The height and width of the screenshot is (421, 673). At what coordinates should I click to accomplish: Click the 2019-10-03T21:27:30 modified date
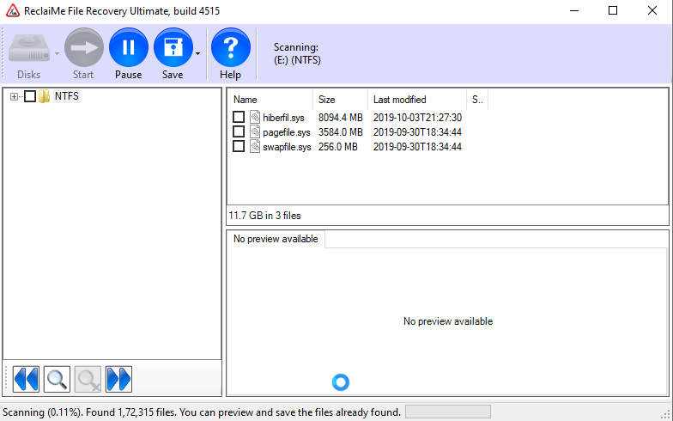[x=417, y=118]
